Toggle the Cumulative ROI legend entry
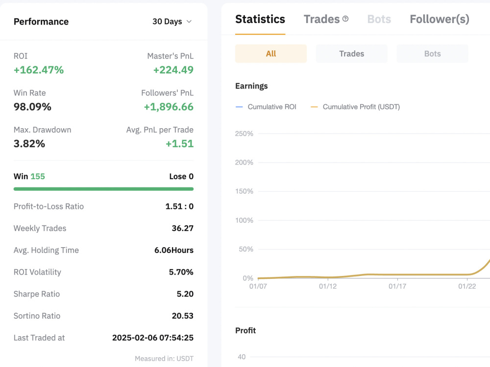490x367 pixels. coord(266,107)
